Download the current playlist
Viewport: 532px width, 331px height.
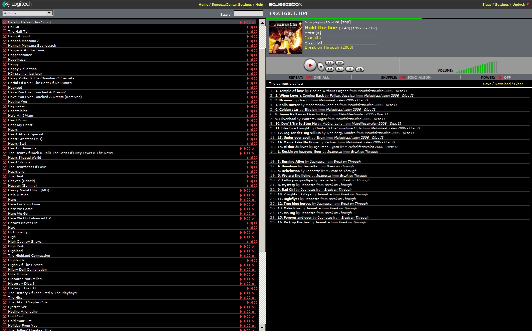(x=502, y=84)
